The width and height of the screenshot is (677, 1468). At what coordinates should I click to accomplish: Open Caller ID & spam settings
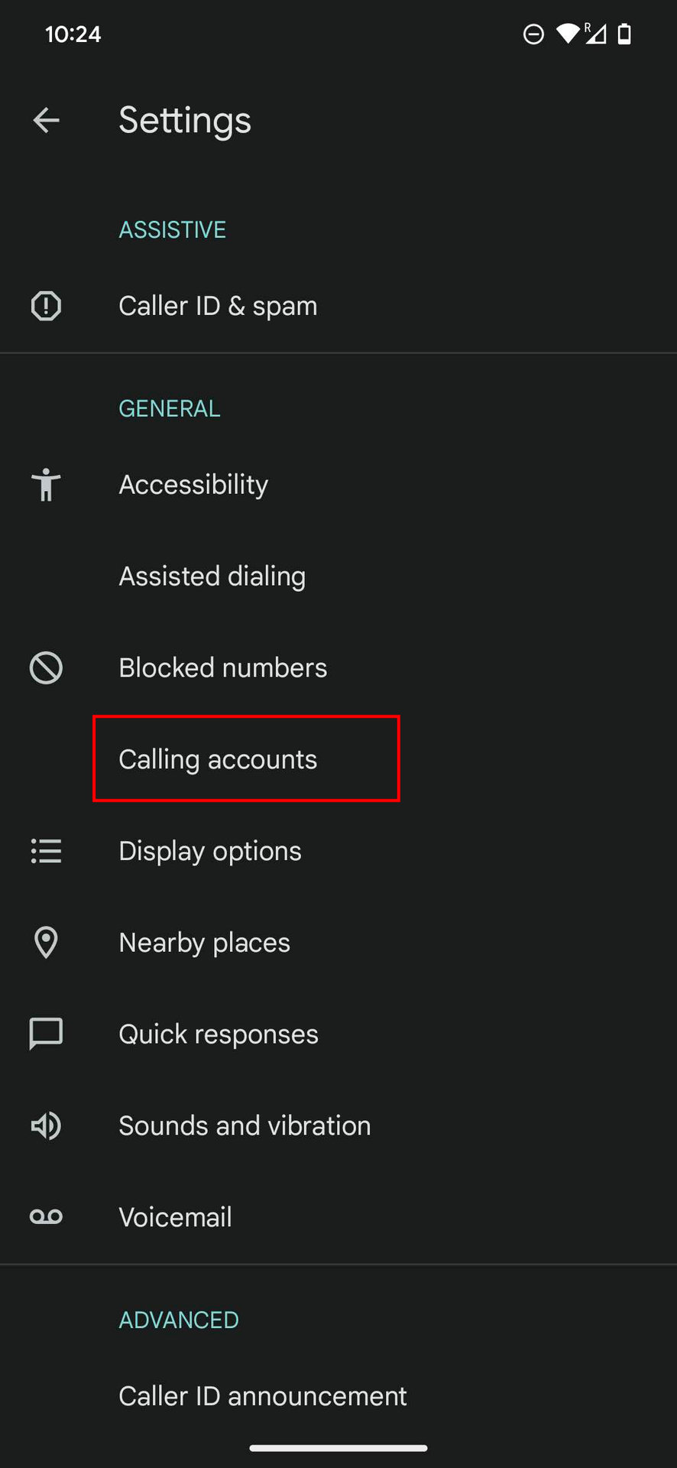[218, 306]
